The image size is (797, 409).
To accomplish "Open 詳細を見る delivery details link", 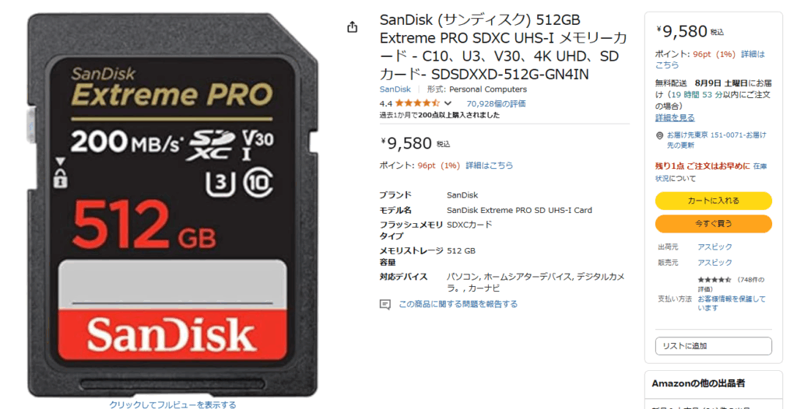I will coord(675,118).
